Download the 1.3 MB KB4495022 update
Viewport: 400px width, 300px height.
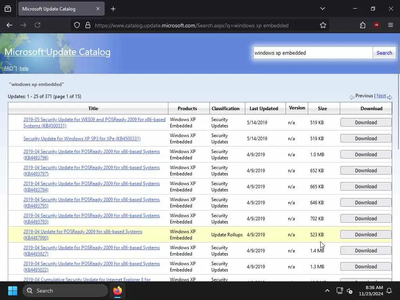(366, 266)
